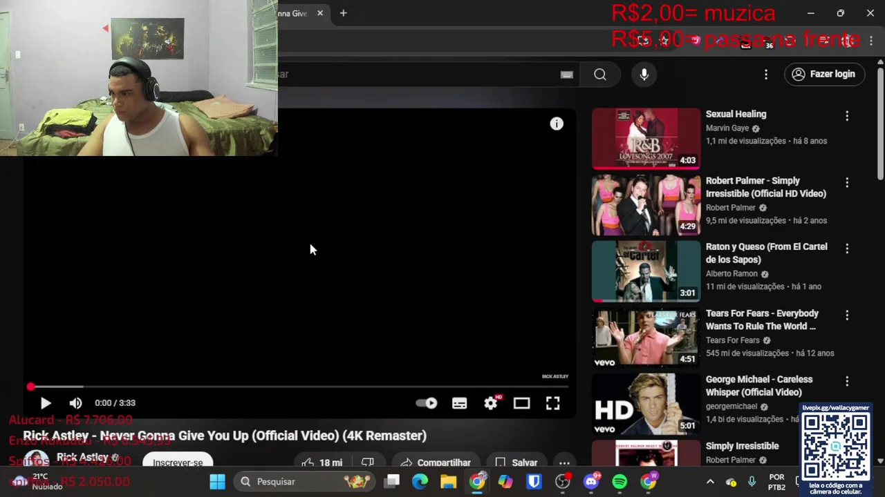Screen dimensions: 885x497
Task: Open 'Everybody Wants To Rule The World' title
Action: tap(762, 320)
